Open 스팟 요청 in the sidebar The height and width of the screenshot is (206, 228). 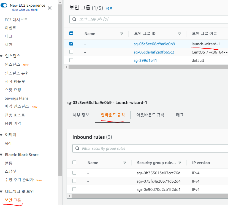point(13,90)
